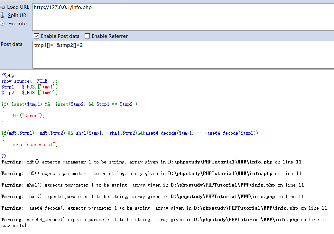Click the second base64_decode() warning message
Viewport: 334px width, 234px height.
pos(164,220)
